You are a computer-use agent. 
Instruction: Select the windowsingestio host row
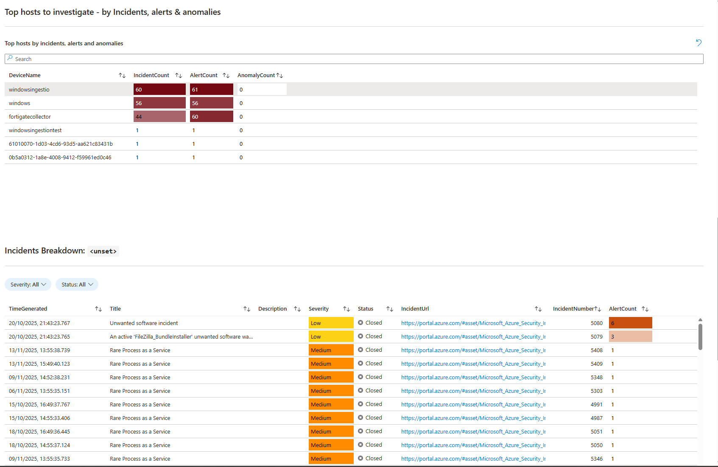point(29,89)
